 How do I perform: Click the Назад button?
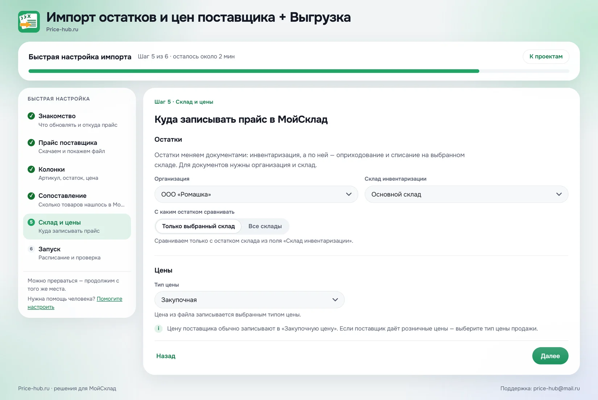[x=166, y=356]
